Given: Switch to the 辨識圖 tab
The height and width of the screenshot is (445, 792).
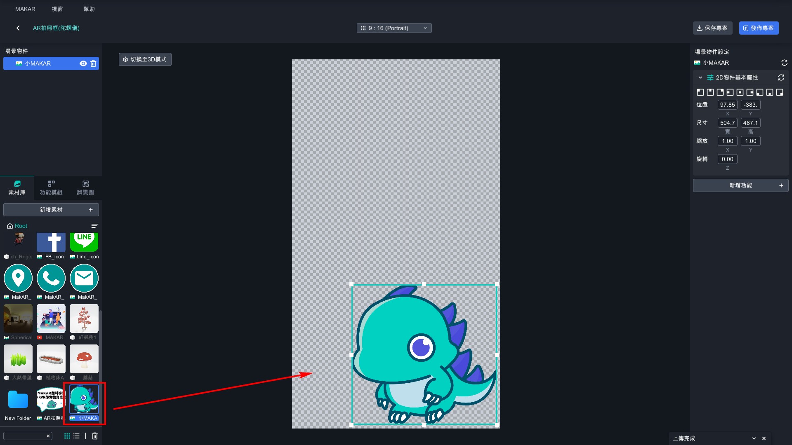Looking at the screenshot, I should [85, 188].
